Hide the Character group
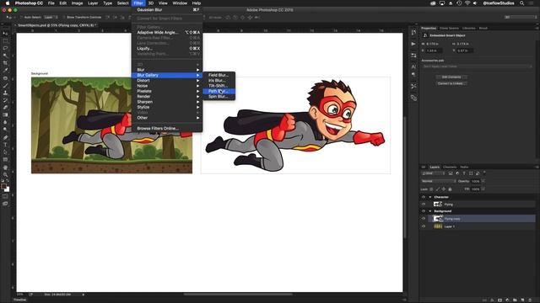Viewport: 540px width, 303px height. point(424,197)
